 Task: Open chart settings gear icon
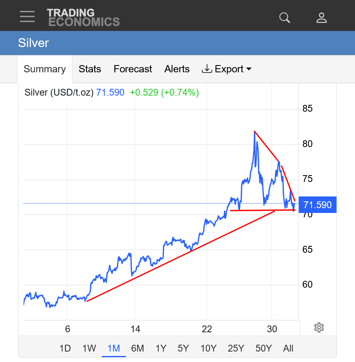[319, 327]
